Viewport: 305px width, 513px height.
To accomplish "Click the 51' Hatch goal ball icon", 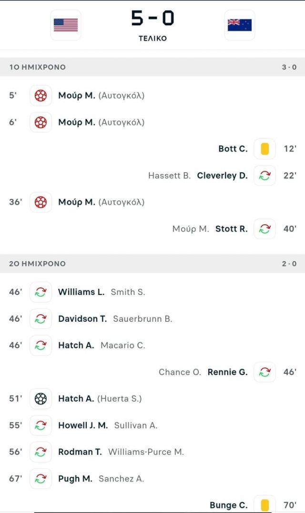I will click(41, 399).
